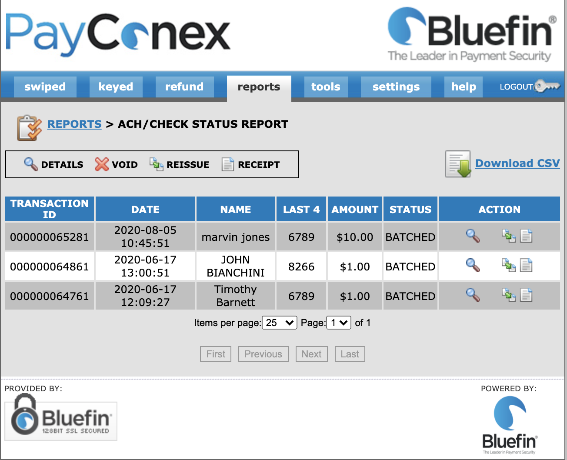Click the reports clipboard icon
567x460 pixels.
pyautogui.click(x=29, y=128)
